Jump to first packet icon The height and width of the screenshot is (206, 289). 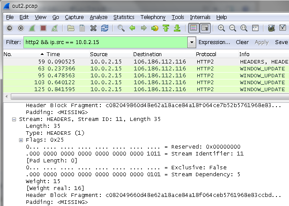[x=166, y=28]
